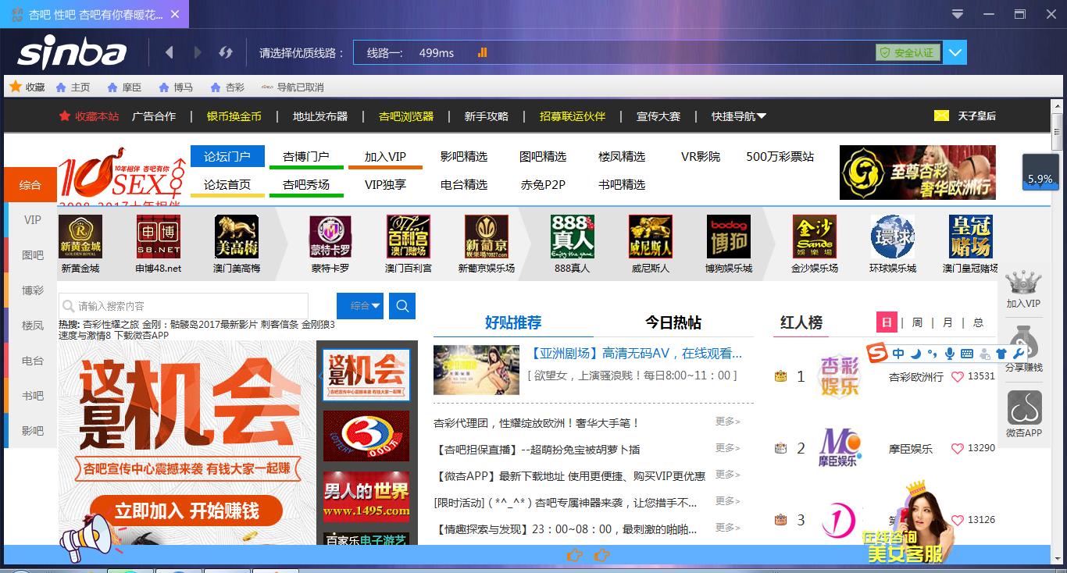The height and width of the screenshot is (573, 1067).
Task: Click the 博狗娱乐城 logo icon
Action: click(729, 237)
